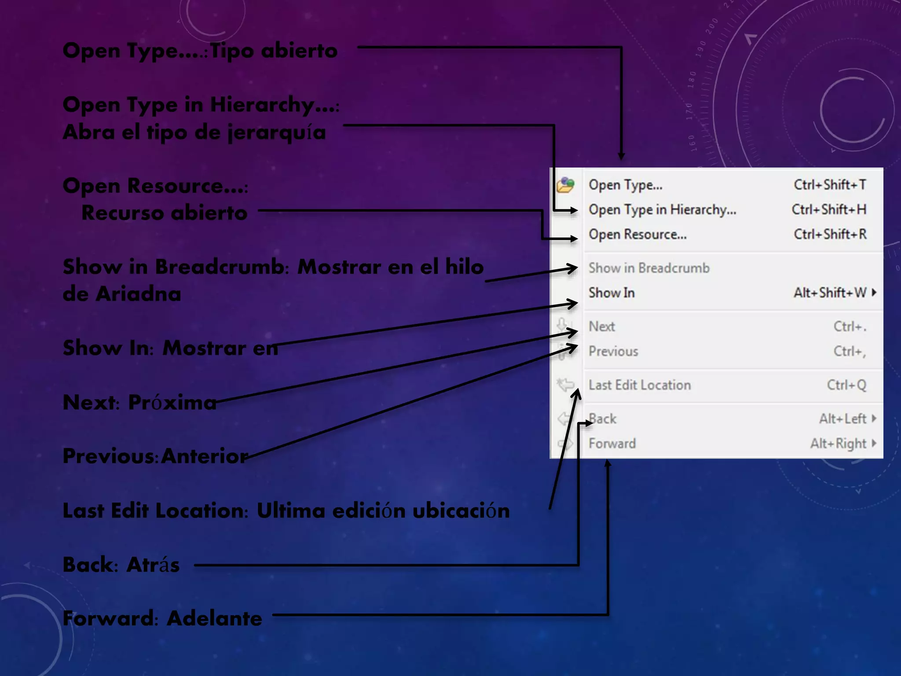Select the Next menu entry text
The width and height of the screenshot is (901, 676).
(601, 327)
